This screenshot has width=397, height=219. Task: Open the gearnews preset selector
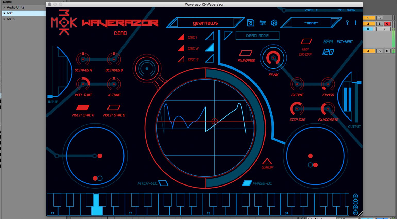[205, 23]
